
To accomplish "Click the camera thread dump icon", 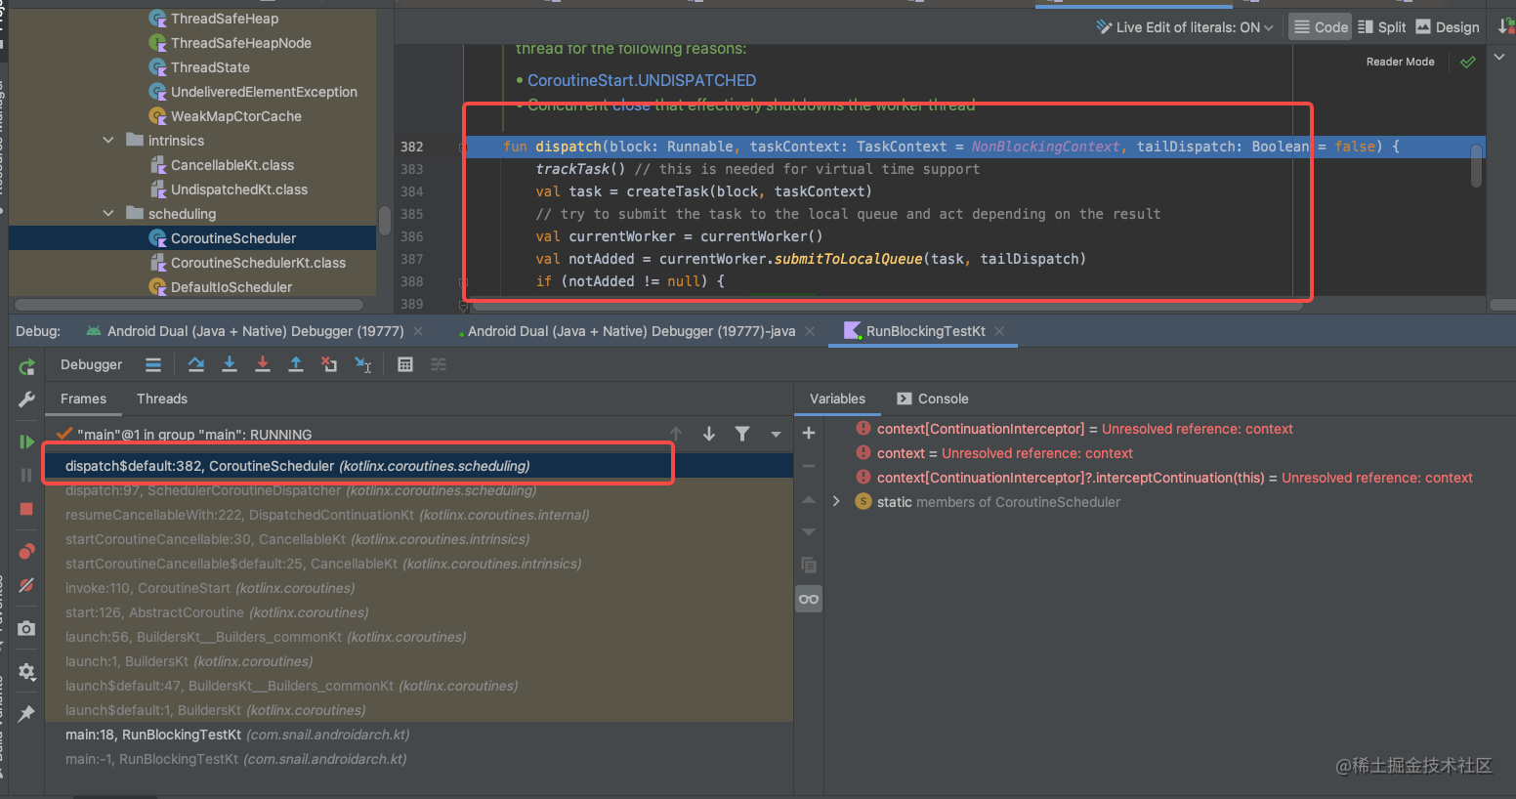I will [x=26, y=628].
